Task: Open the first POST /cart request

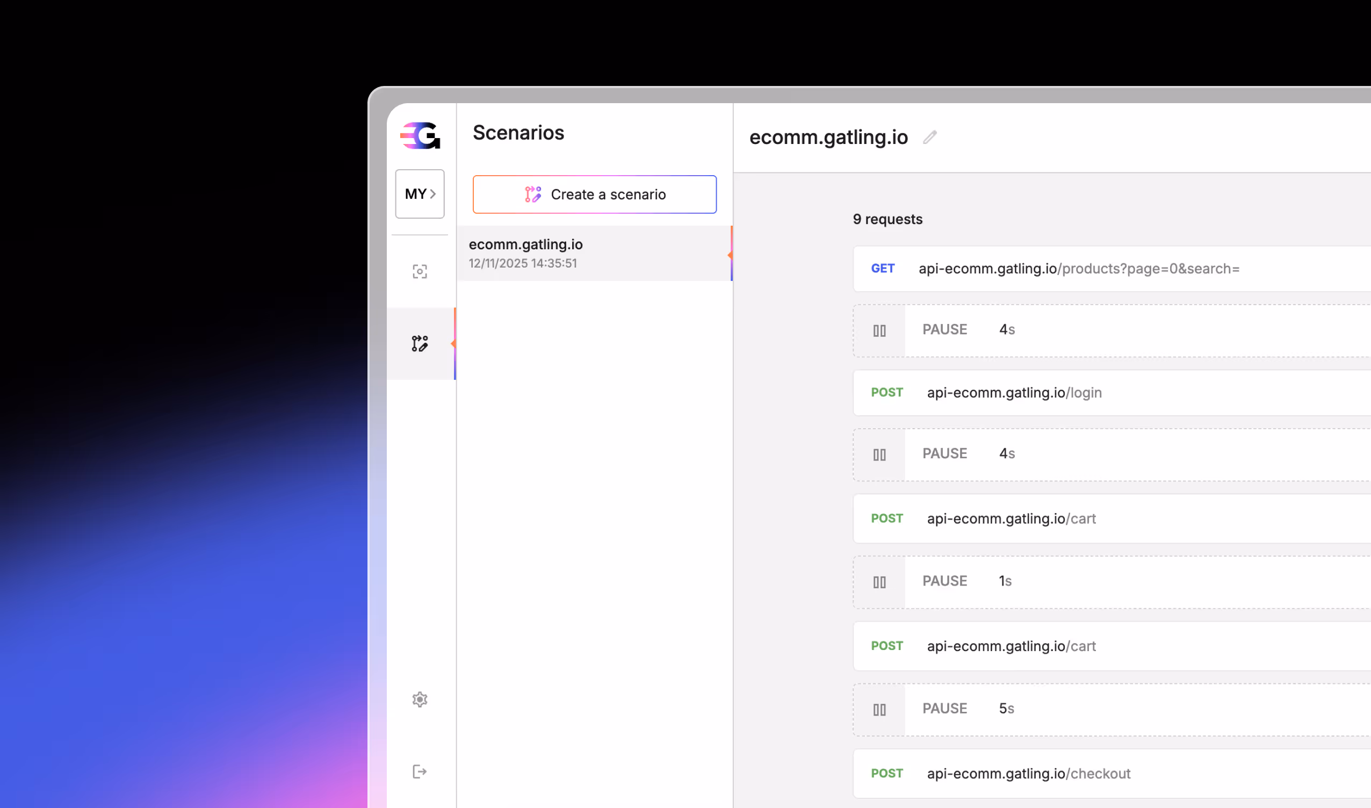Action: coord(1011,518)
